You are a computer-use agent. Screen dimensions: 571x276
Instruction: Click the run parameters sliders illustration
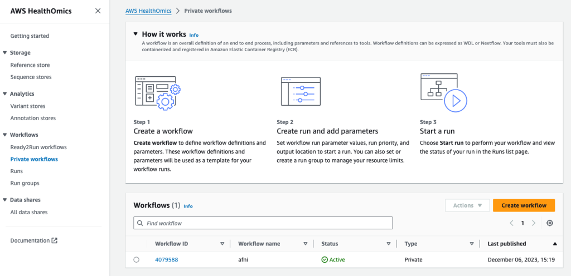(x=301, y=91)
